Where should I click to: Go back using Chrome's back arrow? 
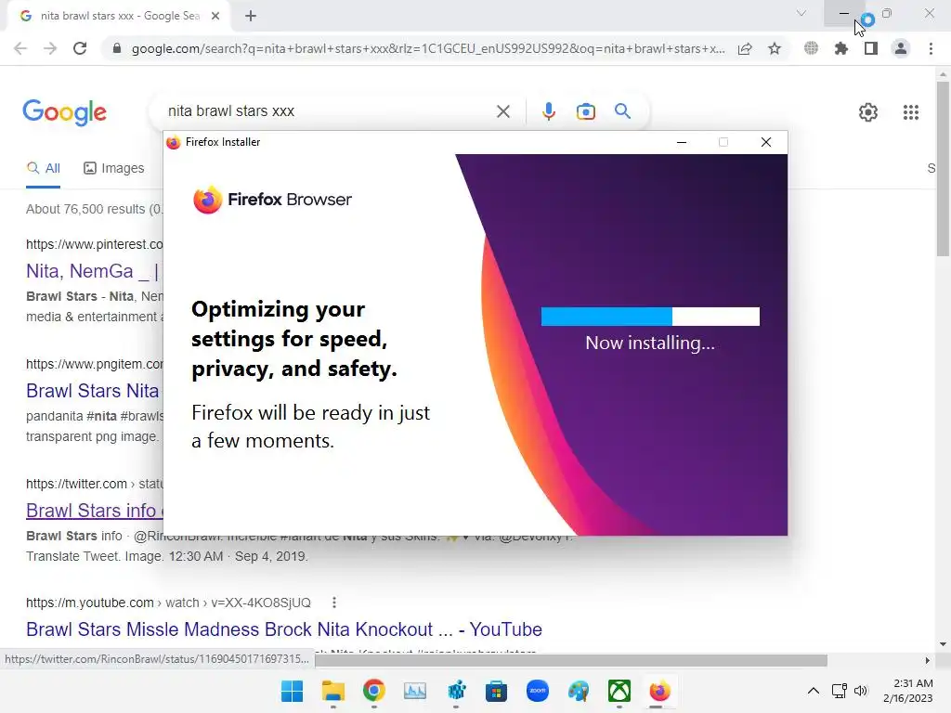click(x=20, y=48)
